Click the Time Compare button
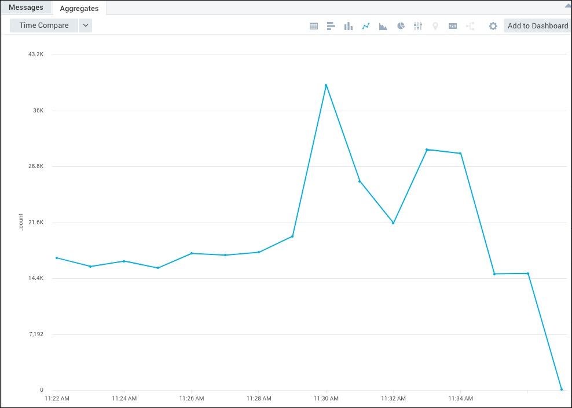This screenshot has width=572, height=408. (x=44, y=25)
